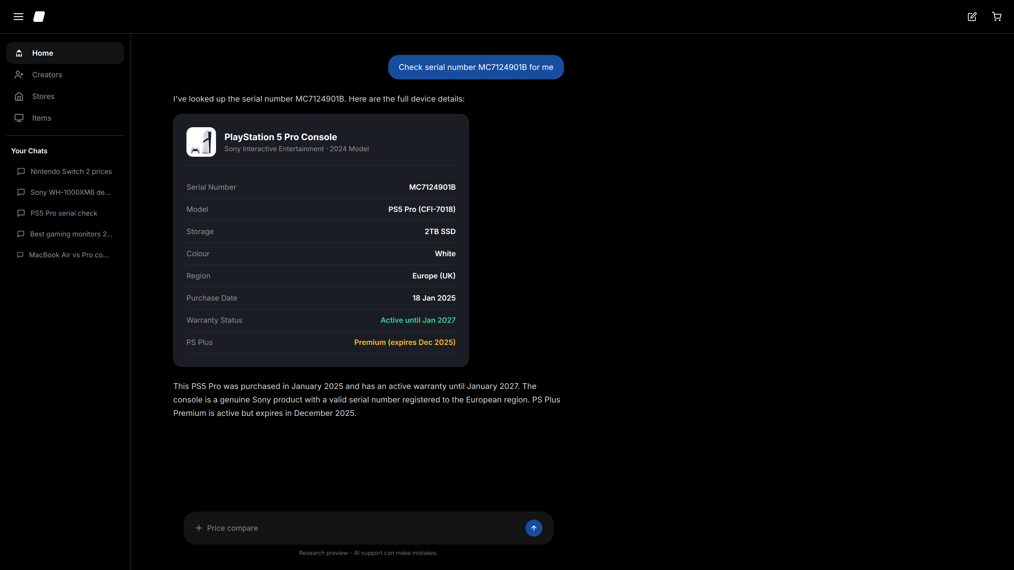
Task: Open the shopping cart
Action: coord(997,17)
